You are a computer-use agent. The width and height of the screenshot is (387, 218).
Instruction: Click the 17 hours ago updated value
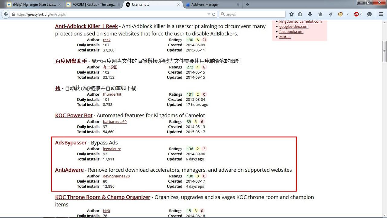(x=197, y=105)
